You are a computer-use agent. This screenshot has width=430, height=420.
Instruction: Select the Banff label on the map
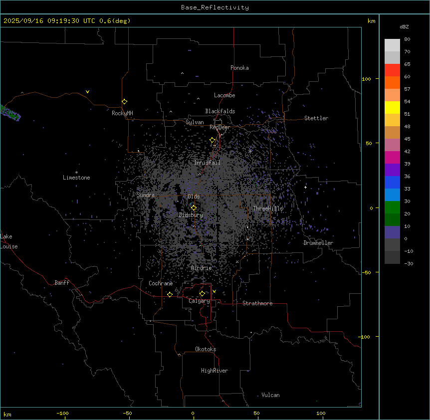point(62,283)
